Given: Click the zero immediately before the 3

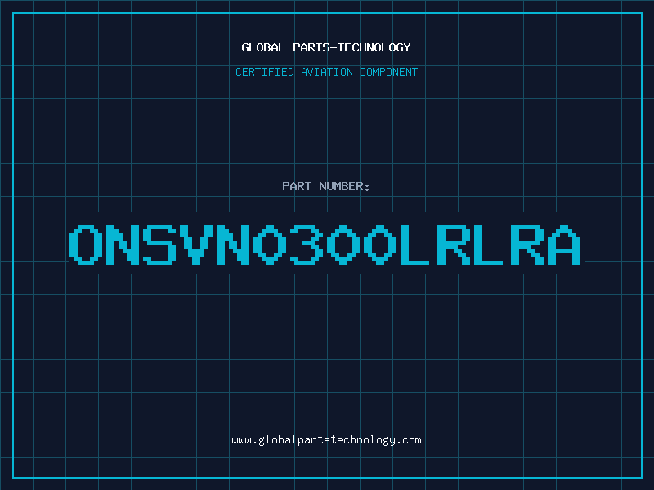Looking at the screenshot, I should tap(270, 245).
